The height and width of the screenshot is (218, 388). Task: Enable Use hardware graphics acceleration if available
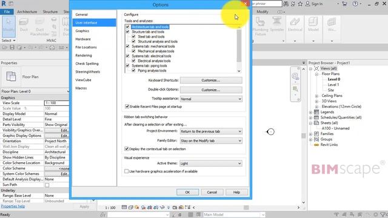127,171
